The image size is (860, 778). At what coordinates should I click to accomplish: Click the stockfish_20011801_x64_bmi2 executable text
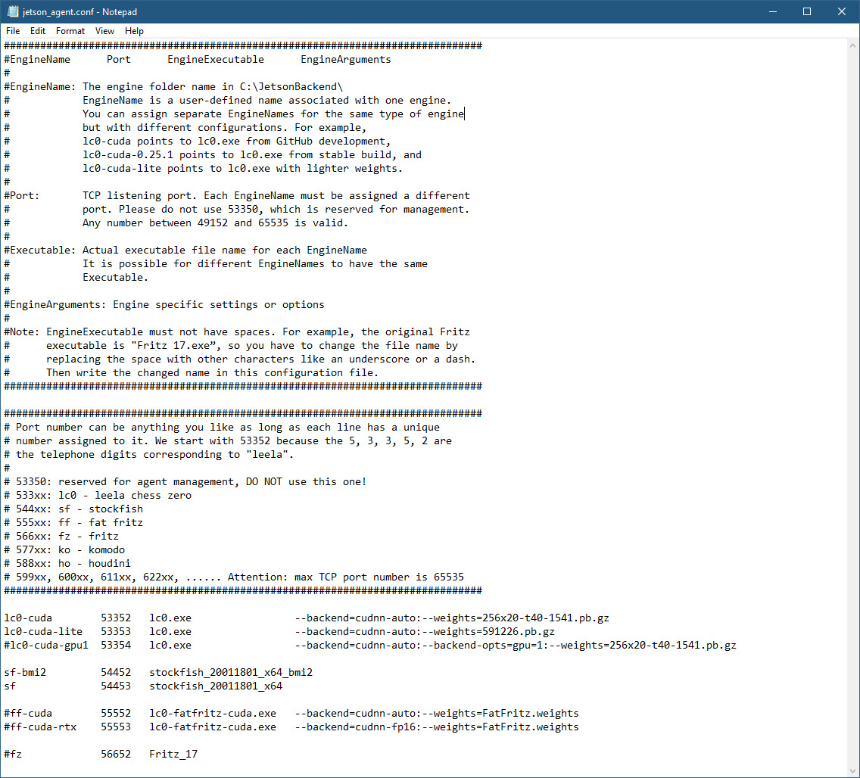pos(231,673)
